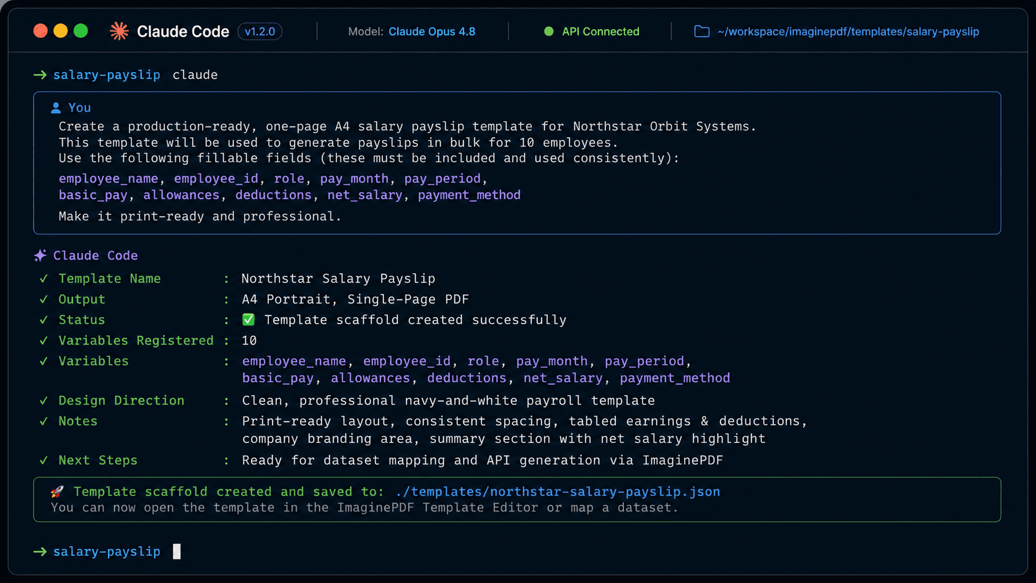This screenshot has width=1036, height=583.
Task: Click the green arrow before first salary-payslip prompt
Action: pos(40,75)
